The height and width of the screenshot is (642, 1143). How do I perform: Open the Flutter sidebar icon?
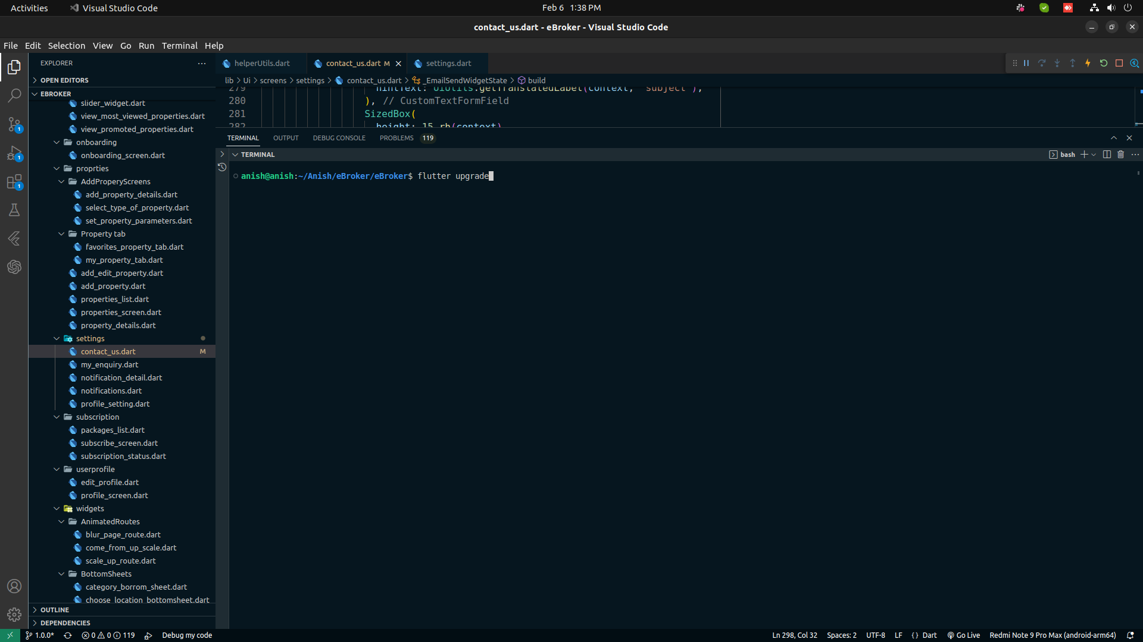tap(14, 238)
